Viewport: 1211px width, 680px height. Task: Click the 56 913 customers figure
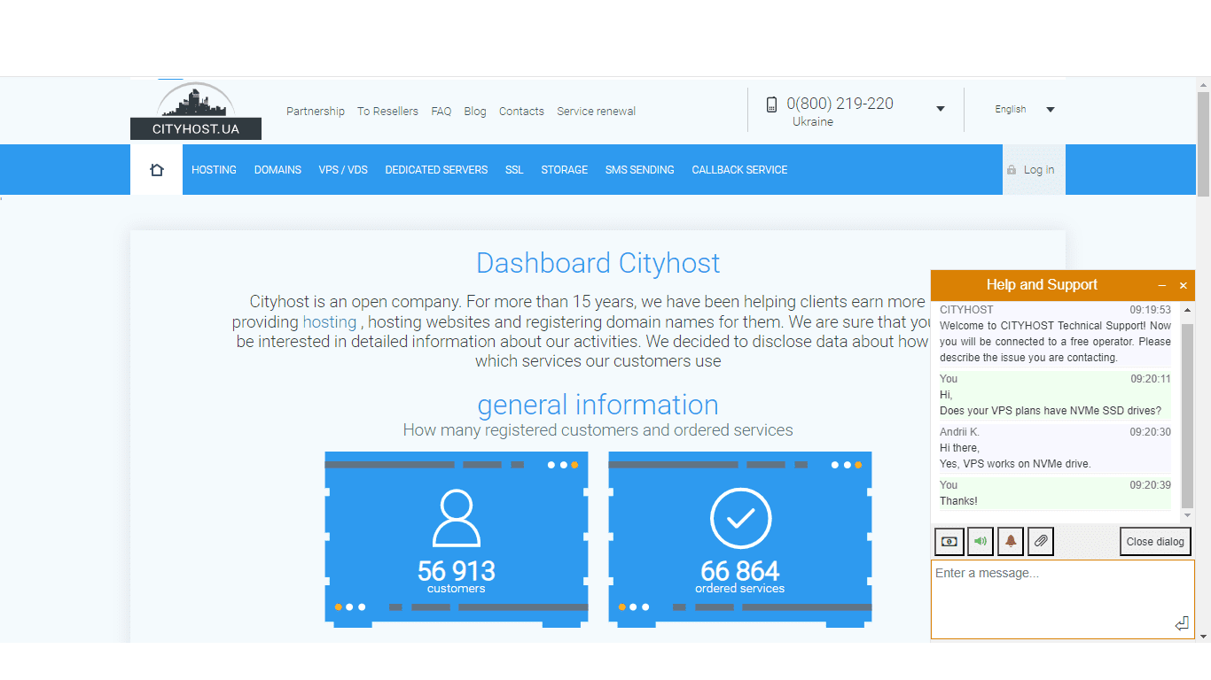pos(457,571)
